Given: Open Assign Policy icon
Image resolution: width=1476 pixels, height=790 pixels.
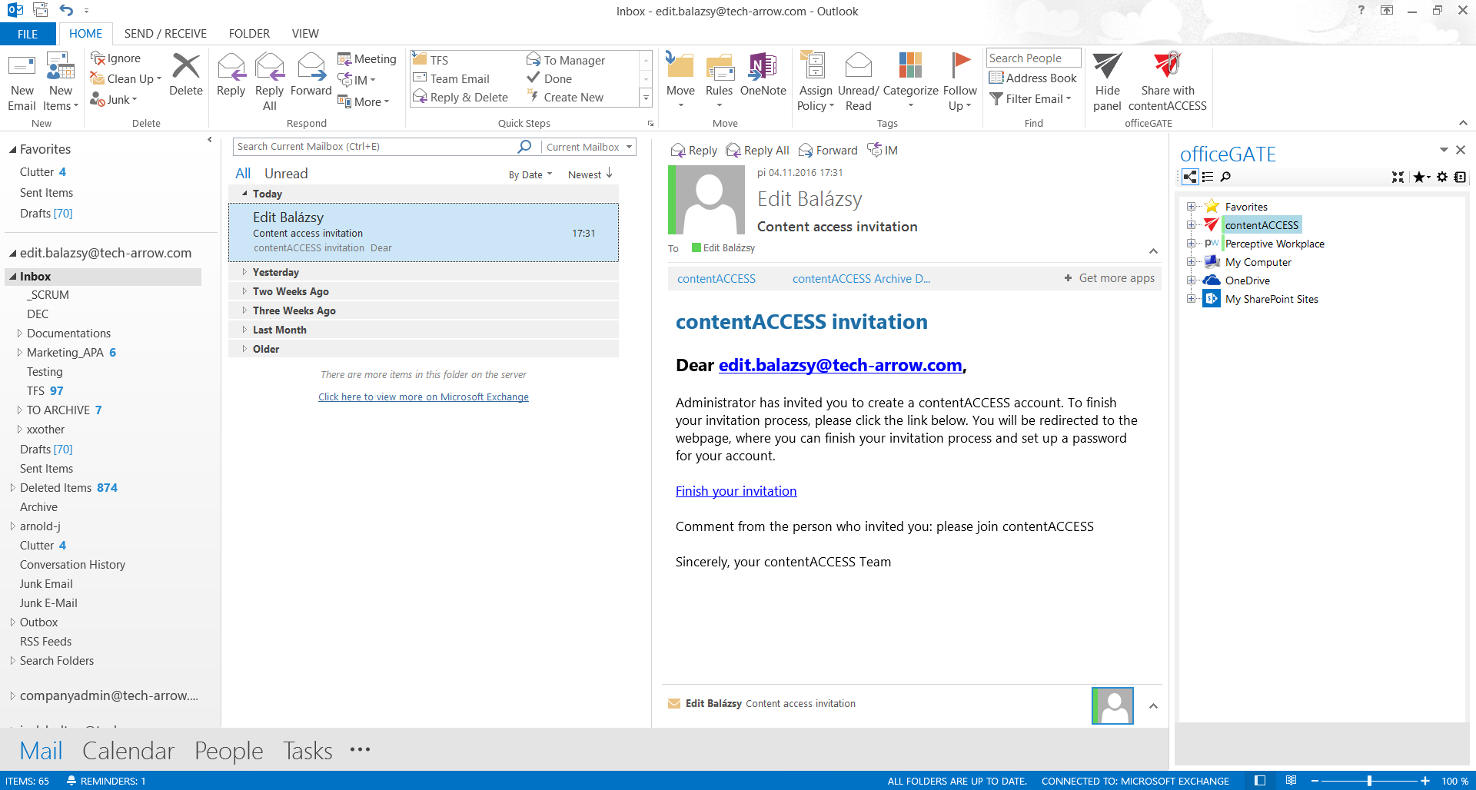Looking at the screenshot, I should pyautogui.click(x=813, y=66).
